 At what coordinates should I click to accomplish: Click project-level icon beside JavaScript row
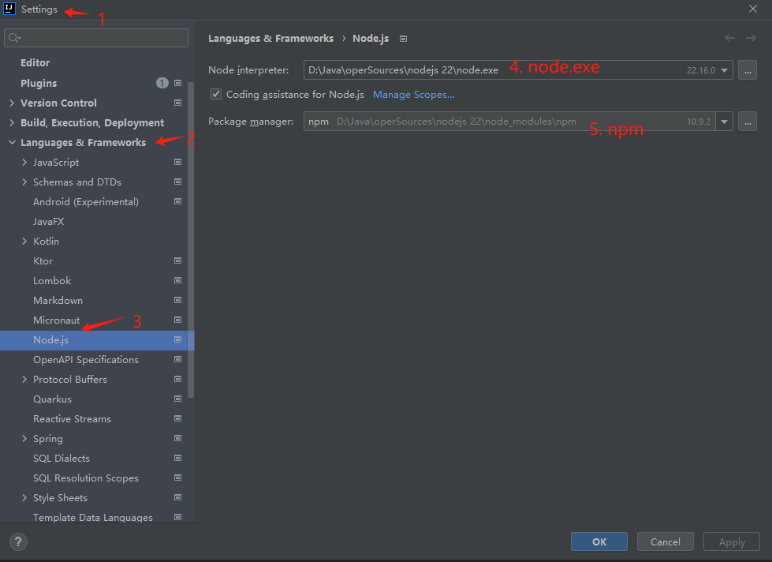177,162
